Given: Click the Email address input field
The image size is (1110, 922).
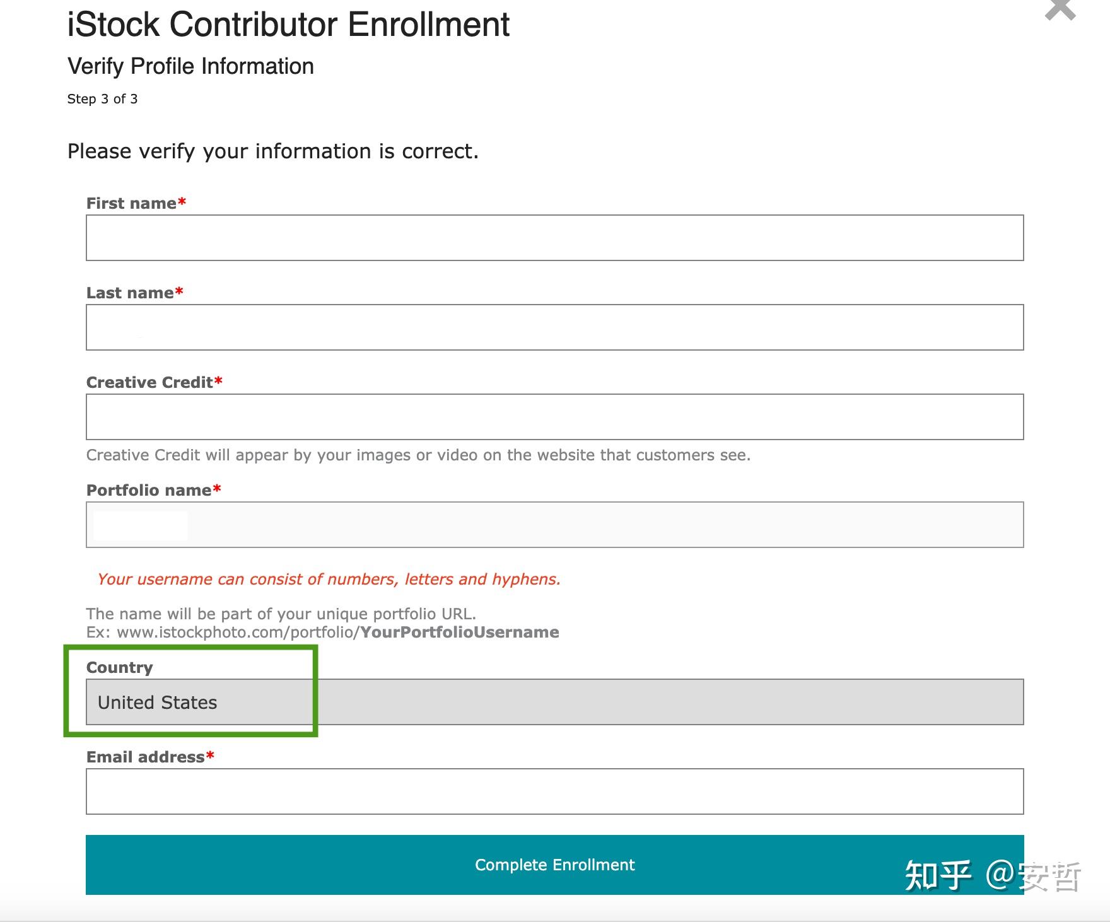Looking at the screenshot, I should 554,791.
